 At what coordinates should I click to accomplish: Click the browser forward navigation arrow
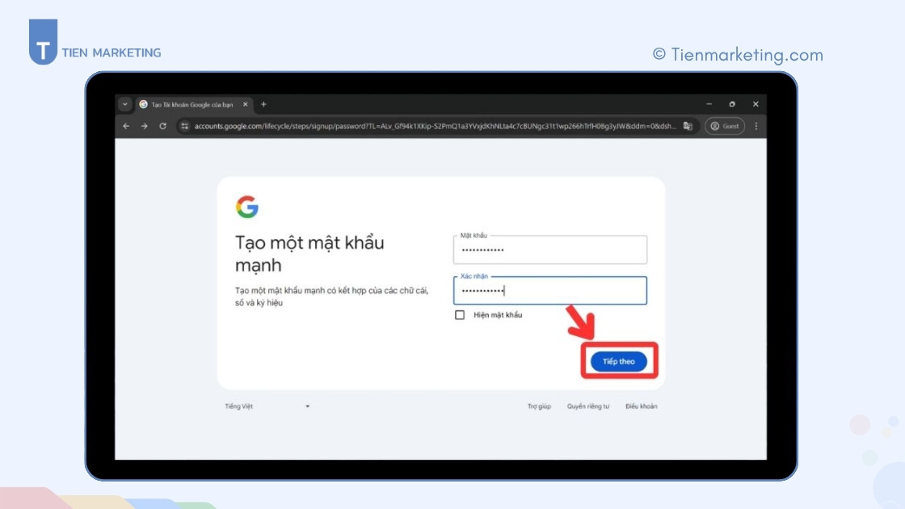coord(143,126)
